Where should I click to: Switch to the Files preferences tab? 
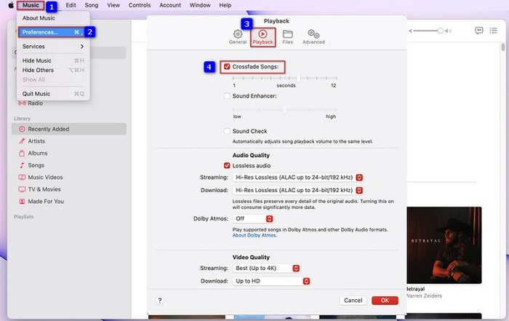[288, 36]
